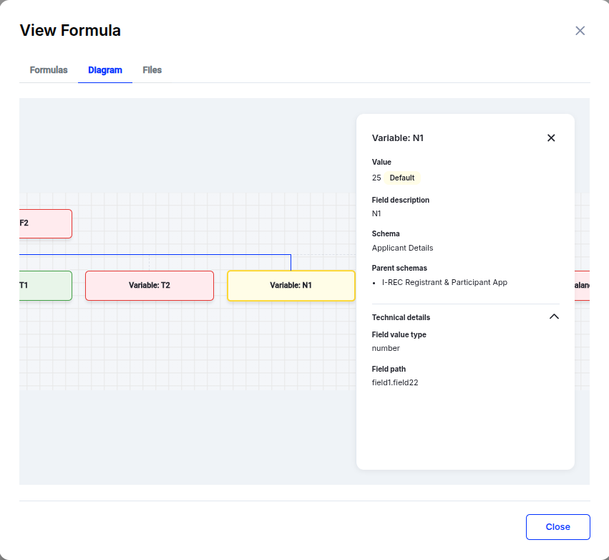Image resolution: width=609 pixels, height=560 pixels.
Task: Select the Diagram tab
Action: tap(105, 70)
